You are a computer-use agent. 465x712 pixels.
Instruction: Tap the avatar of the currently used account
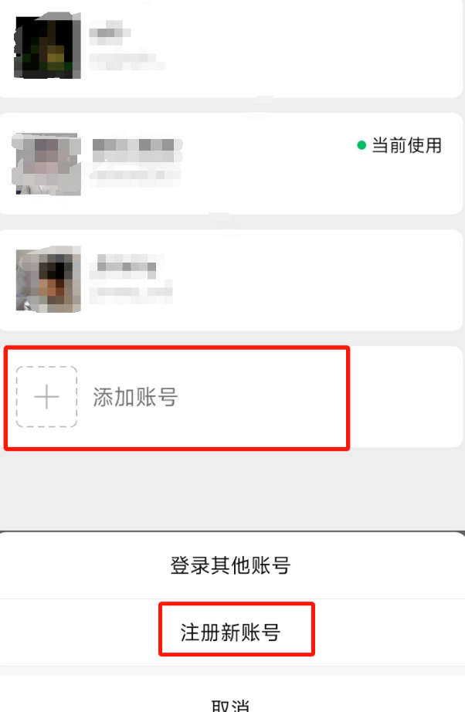click(x=46, y=164)
